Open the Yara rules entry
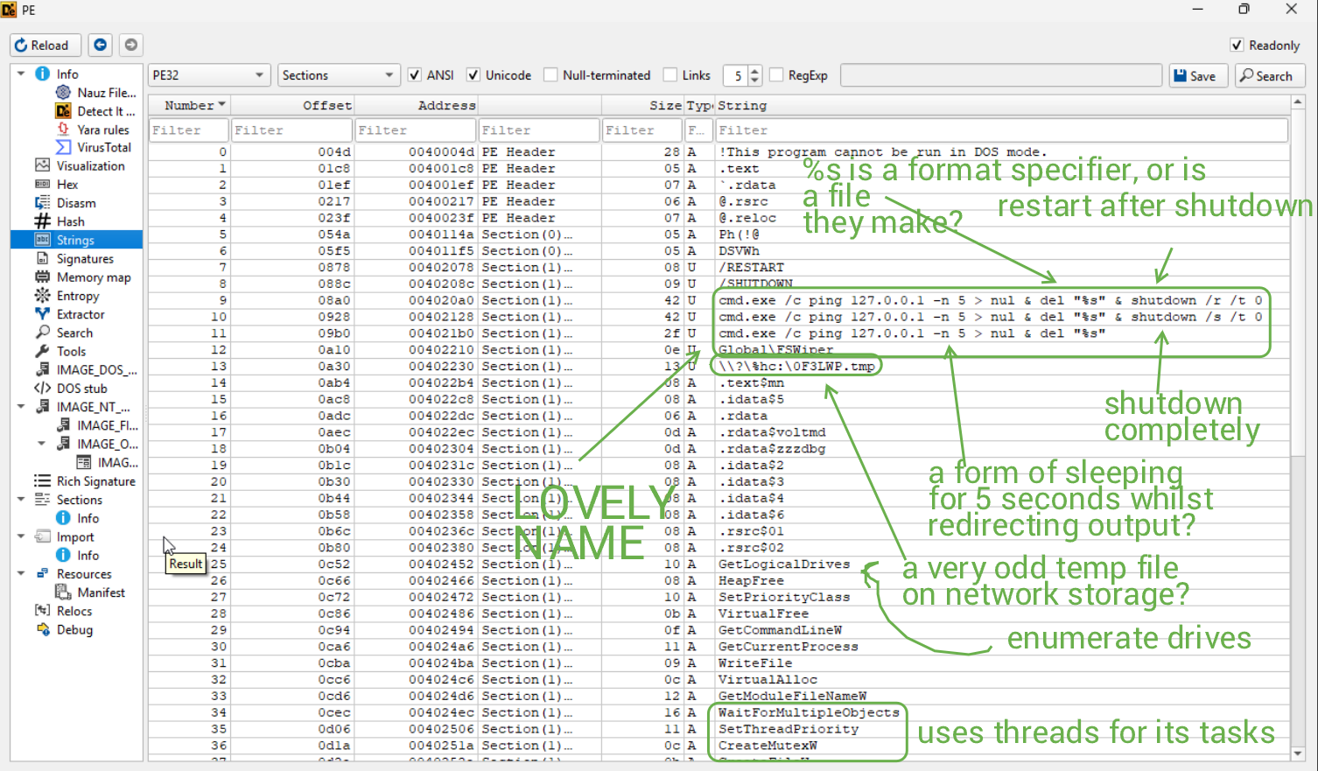 102,130
